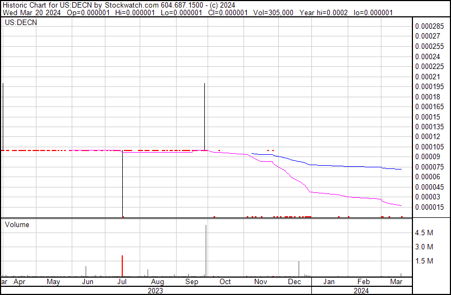Click the 1.5 M volume axis label
The image size is (451, 295).
pos(424,261)
